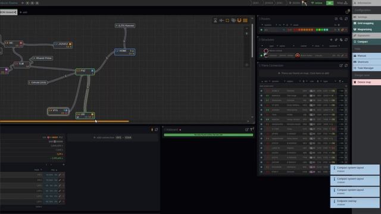The image size is (381, 214).
Task: Select the HOME system node on map
Action: (x=125, y=52)
